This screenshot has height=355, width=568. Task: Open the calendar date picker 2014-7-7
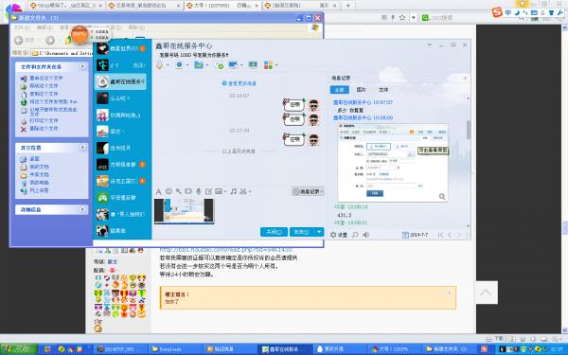coord(416,235)
